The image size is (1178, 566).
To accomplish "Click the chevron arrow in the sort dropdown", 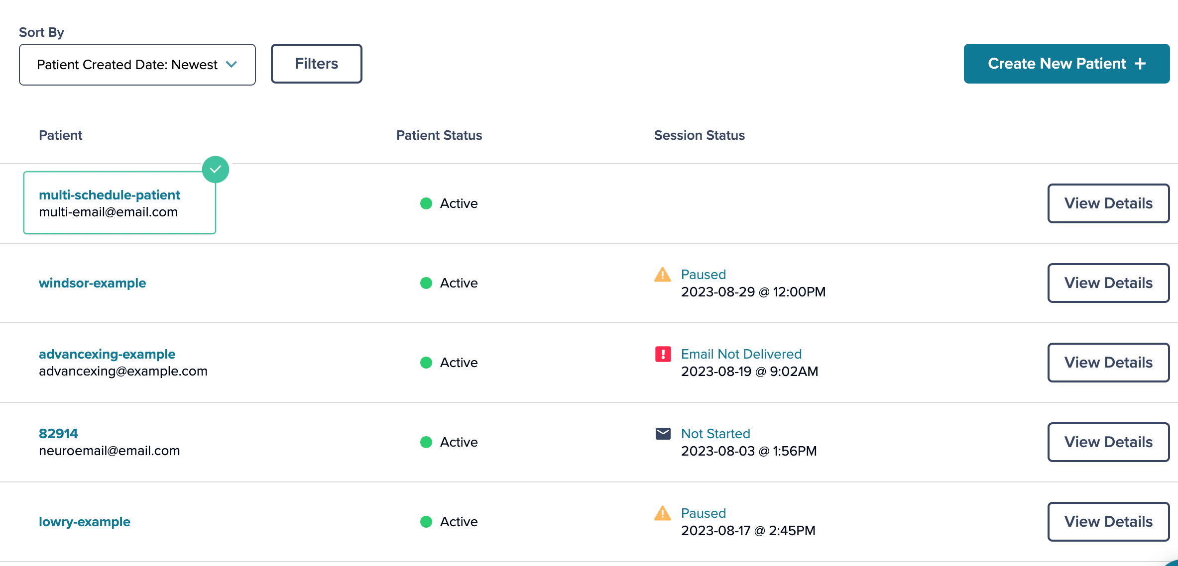I will (232, 65).
